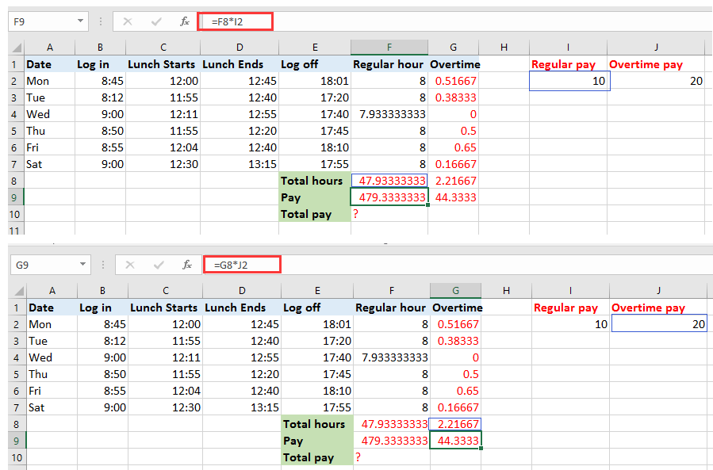This screenshot has height=470, width=713.
Task: Select the Regular pay value cell showing 10
Action: pos(568,81)
